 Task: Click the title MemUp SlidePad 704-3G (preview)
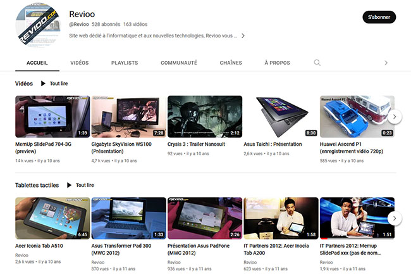pyautogui.click(x=43, y=148)
